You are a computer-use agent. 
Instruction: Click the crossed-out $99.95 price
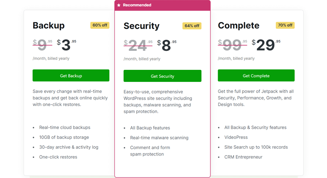(232, 45)
